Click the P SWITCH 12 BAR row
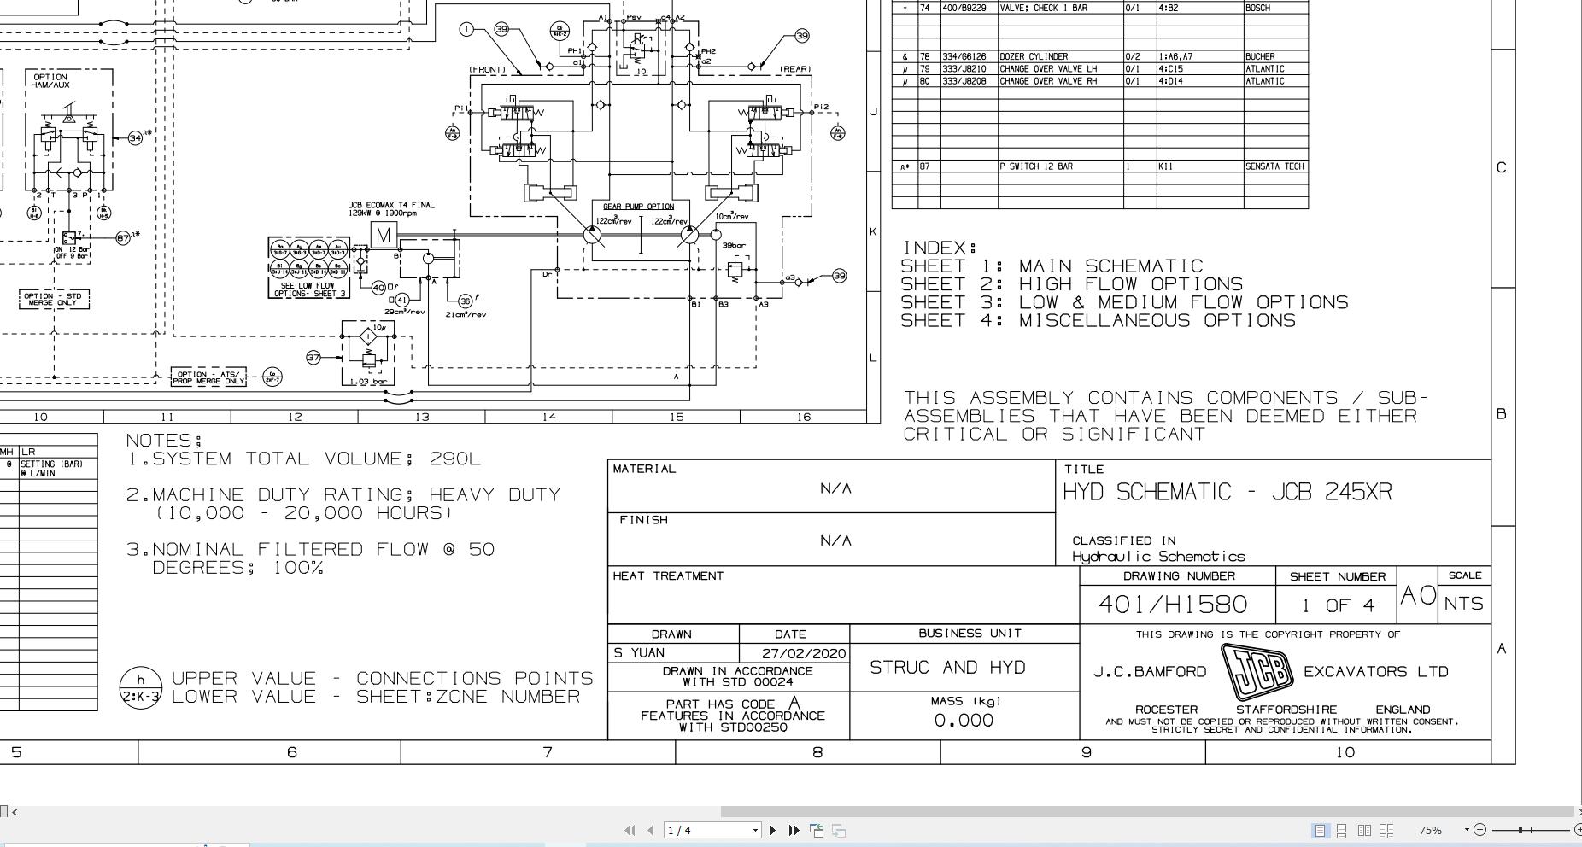This screenshot has width=1582, height=847. pos(1100,166)
